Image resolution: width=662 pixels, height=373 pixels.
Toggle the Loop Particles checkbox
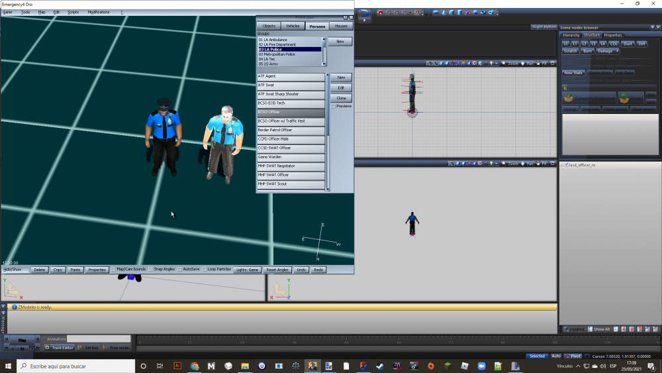tap(205, 270)
